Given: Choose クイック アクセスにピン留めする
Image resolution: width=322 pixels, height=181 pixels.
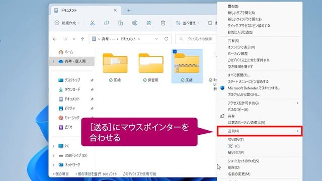Looking at the screenshot, I should click(249, 26).
